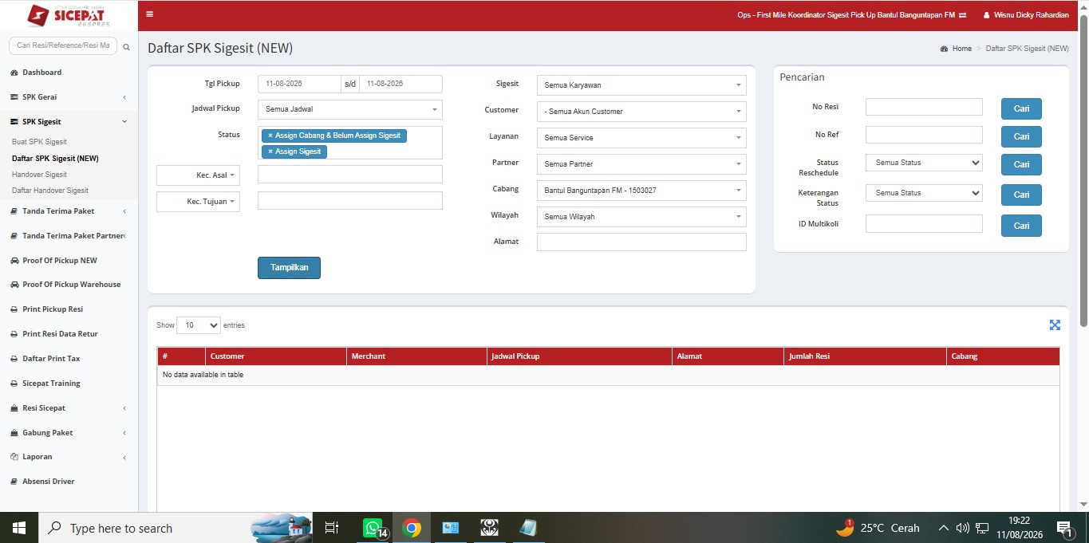The height and width of the screenshot is (543, 1089).
Task: Click the user icon beside Wisnu Dicky Rahardian
Action: point(986,15)
